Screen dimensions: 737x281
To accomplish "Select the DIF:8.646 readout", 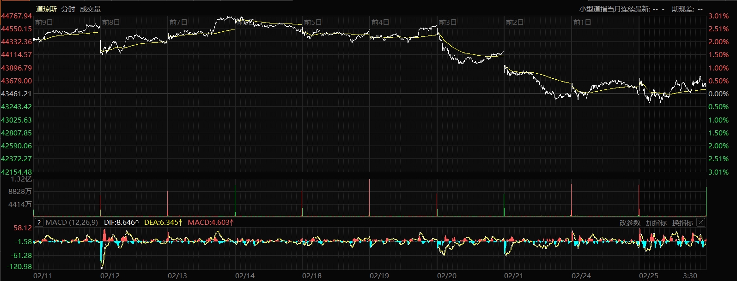I will click(122, 222).
